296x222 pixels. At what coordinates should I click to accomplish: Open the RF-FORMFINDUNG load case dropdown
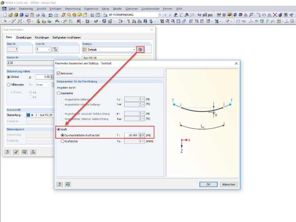(160, 15)
